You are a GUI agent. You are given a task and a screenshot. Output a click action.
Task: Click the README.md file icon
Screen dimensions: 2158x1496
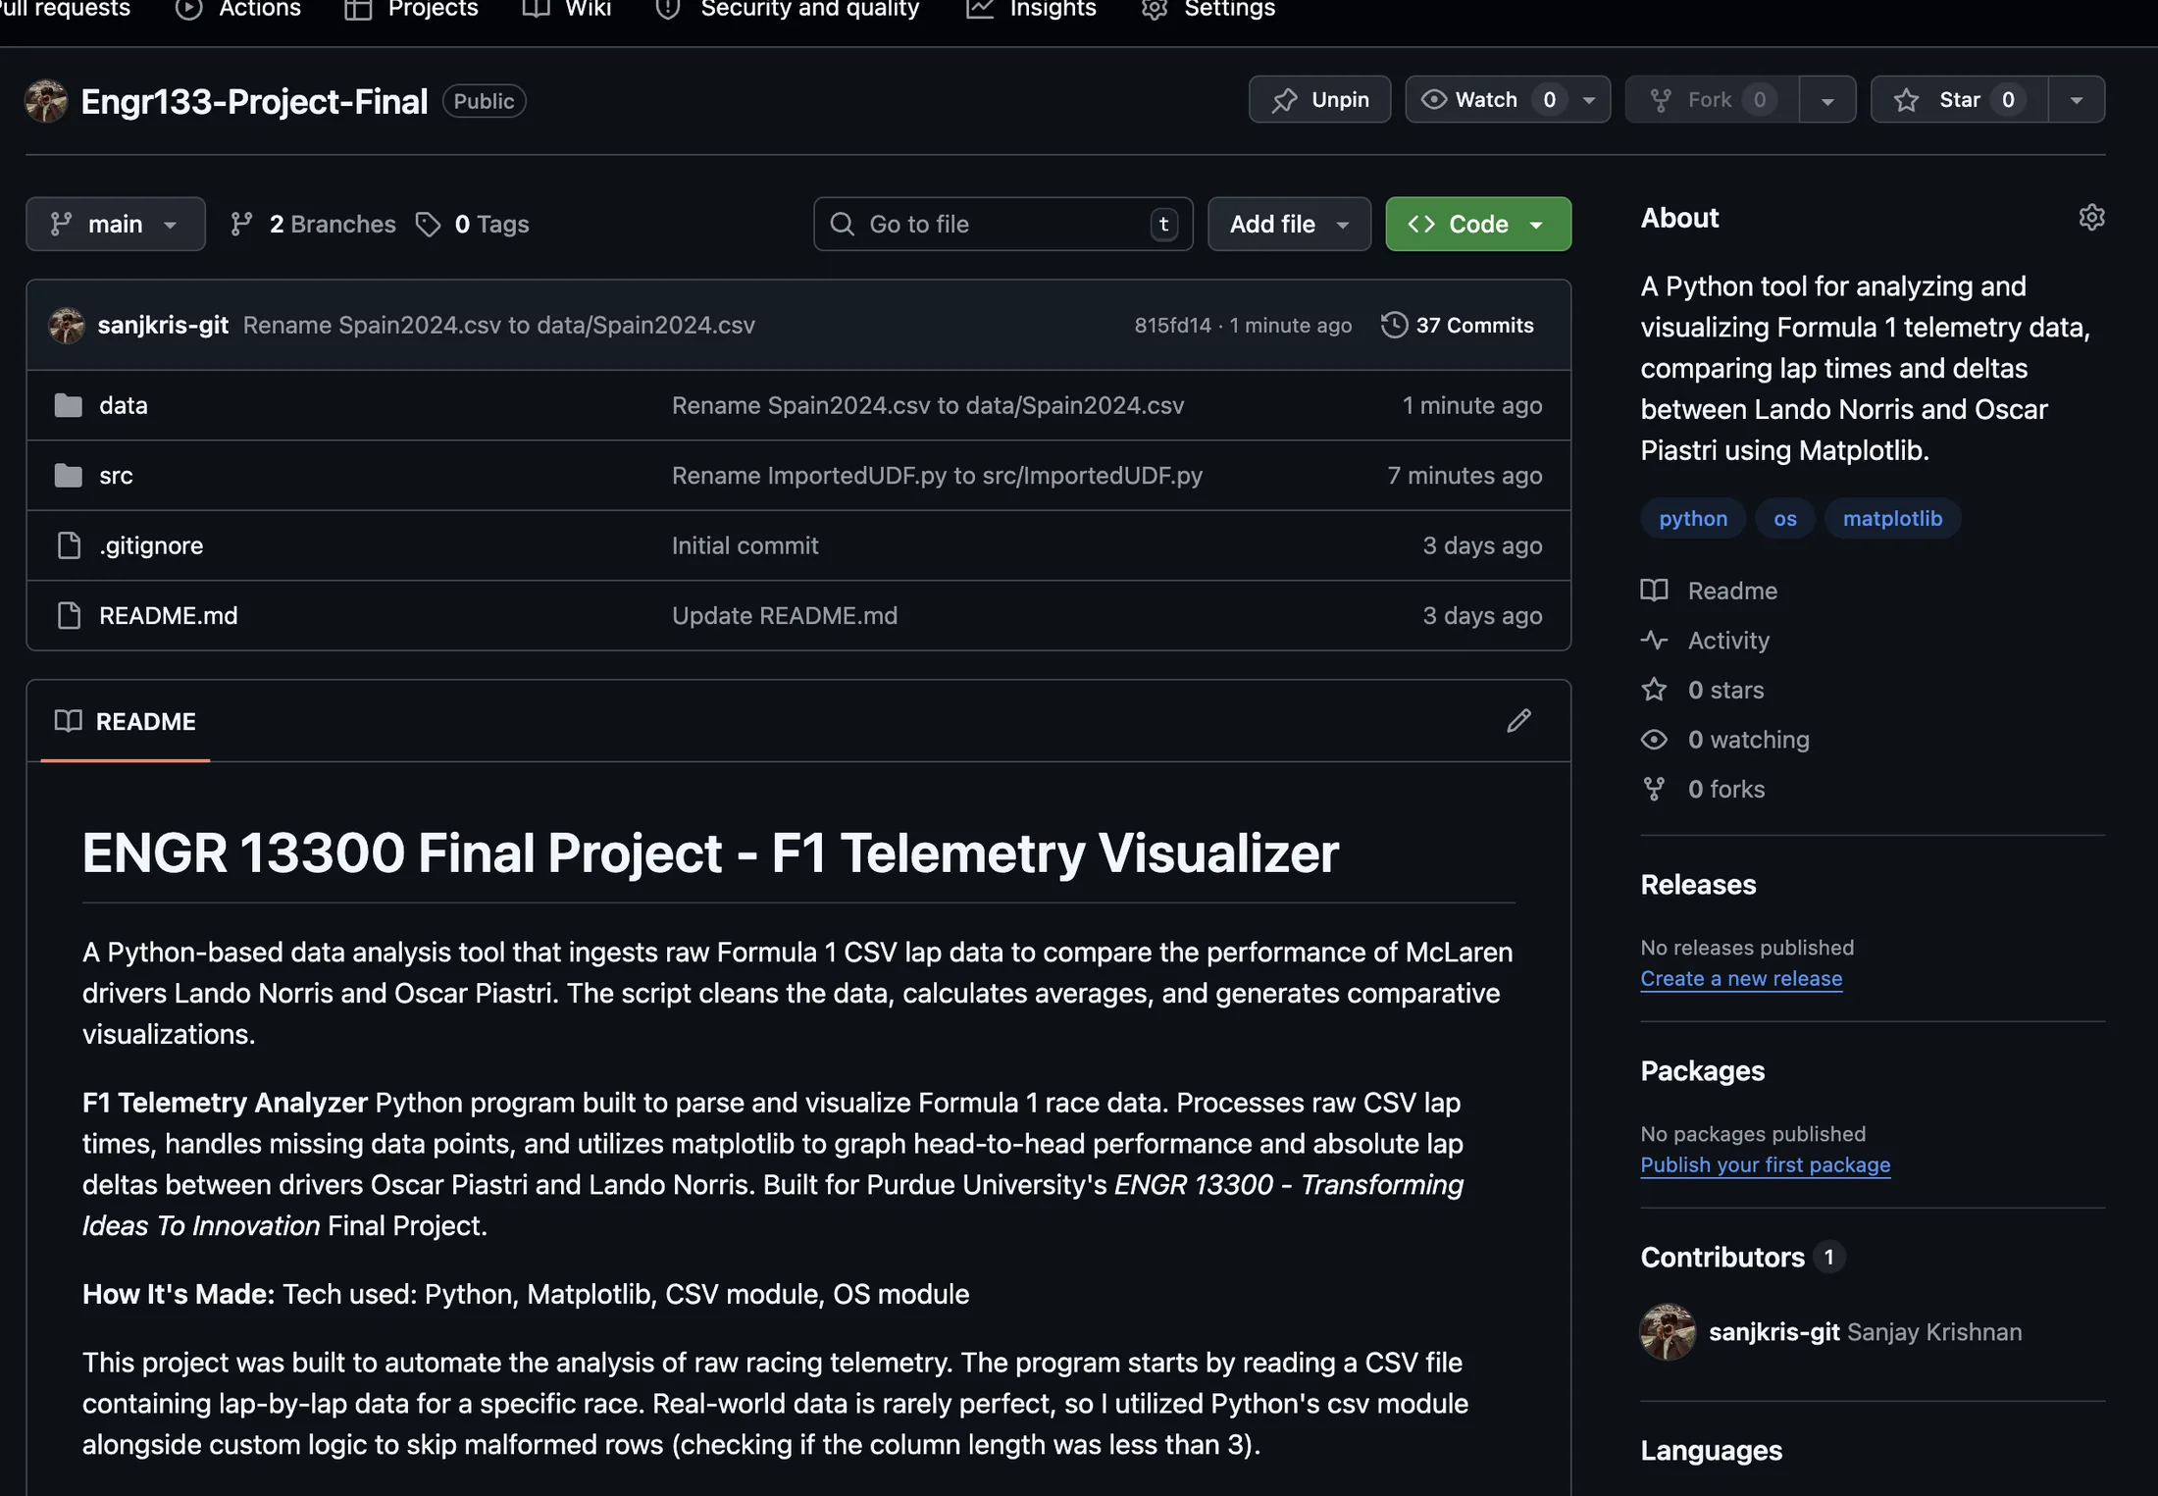point(69,616)
